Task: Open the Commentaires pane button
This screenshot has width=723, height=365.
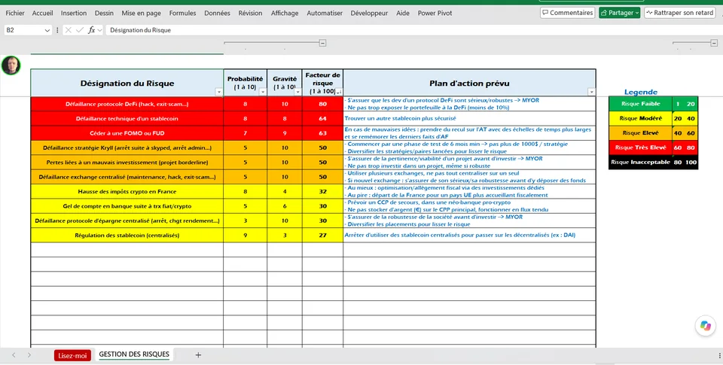Action: pos(567,13)
